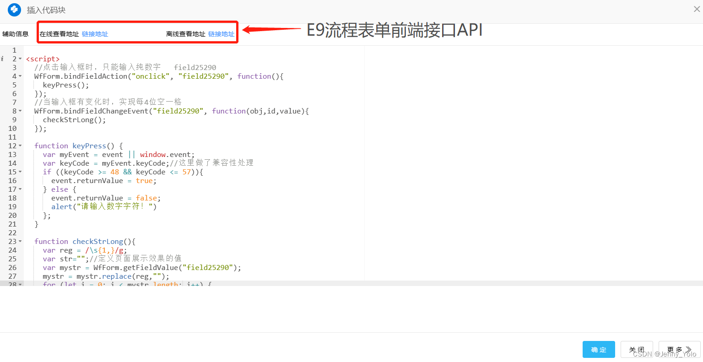Click the blue app logo icon
The height and width of the screenshot is (362, 703).
pos(14,10)
